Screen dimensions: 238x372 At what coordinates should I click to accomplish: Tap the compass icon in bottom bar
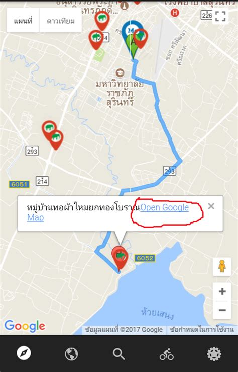(24, 353)
